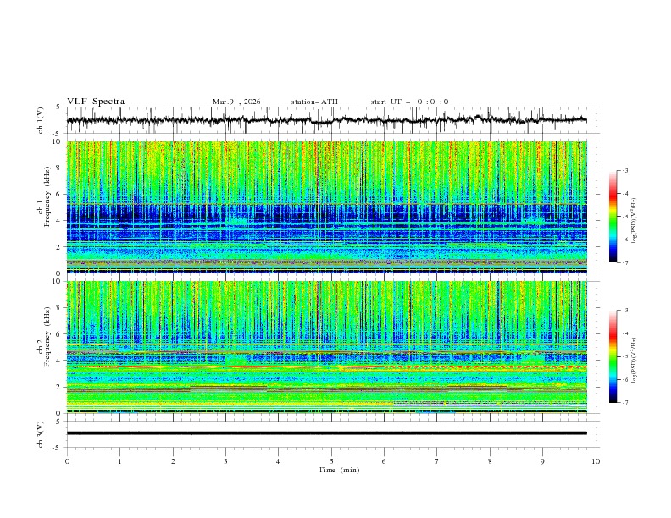Click time axis tick label "8"
The height and width of the screenshot is (518, 671).
(x=490, y=461)
